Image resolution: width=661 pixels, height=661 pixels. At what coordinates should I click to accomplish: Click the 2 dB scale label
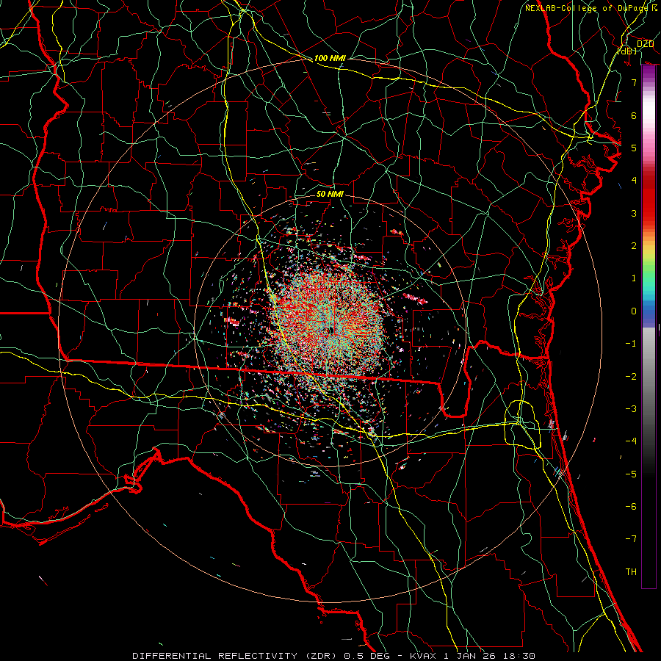point(634,246)
